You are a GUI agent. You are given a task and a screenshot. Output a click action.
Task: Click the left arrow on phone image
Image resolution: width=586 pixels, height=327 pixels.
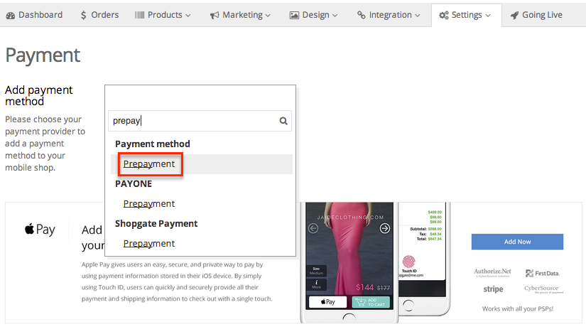[x=313, y=228]
